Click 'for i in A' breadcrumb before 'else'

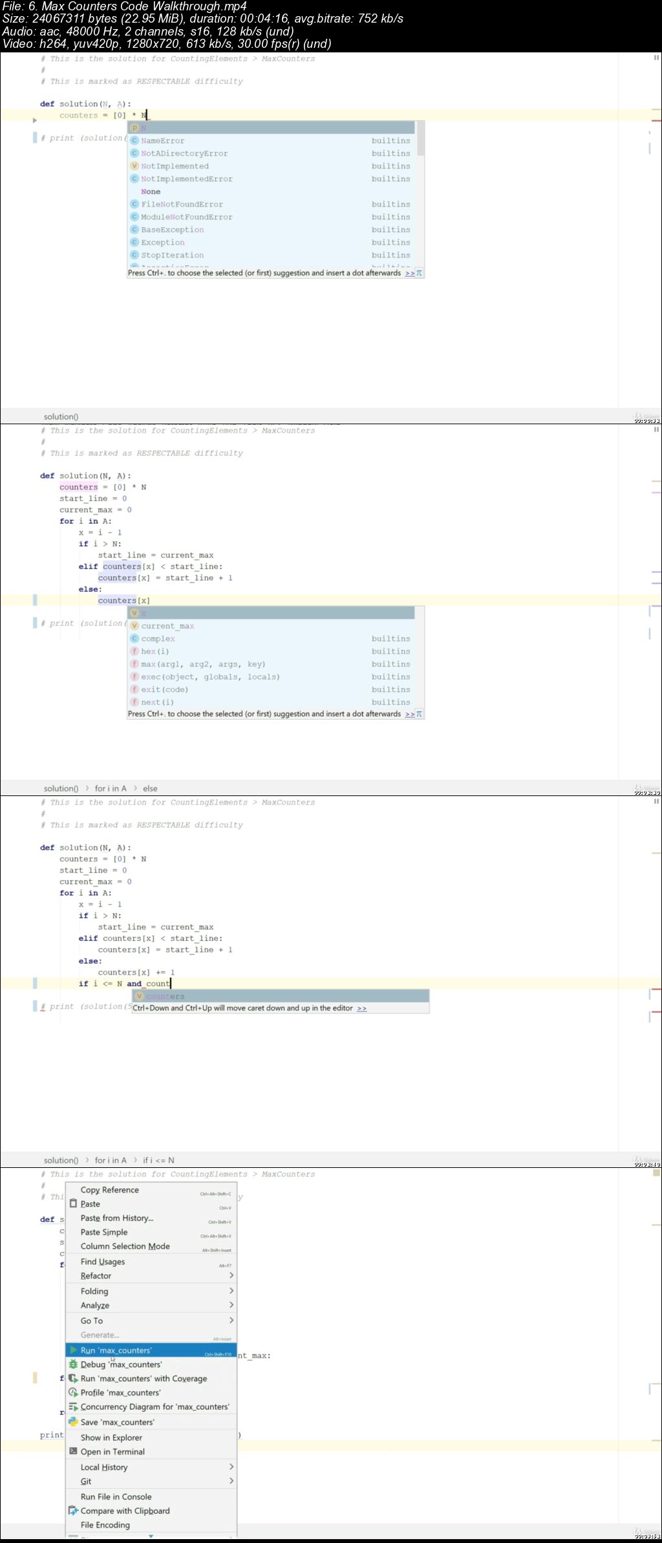click(x=111, y=788)
